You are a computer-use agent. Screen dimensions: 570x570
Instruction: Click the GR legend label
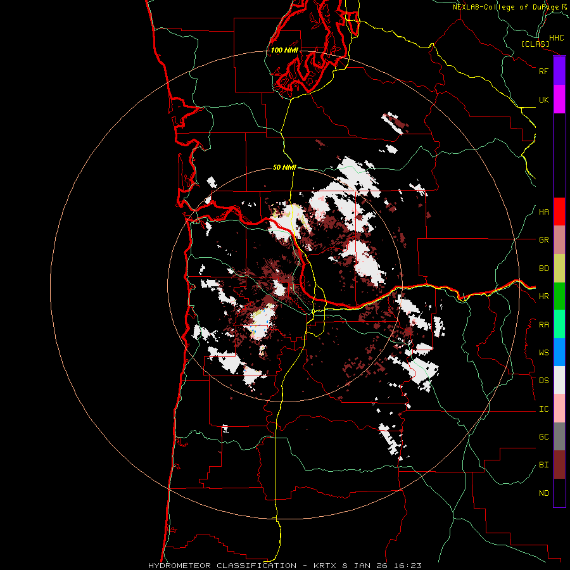pos(543,240)
